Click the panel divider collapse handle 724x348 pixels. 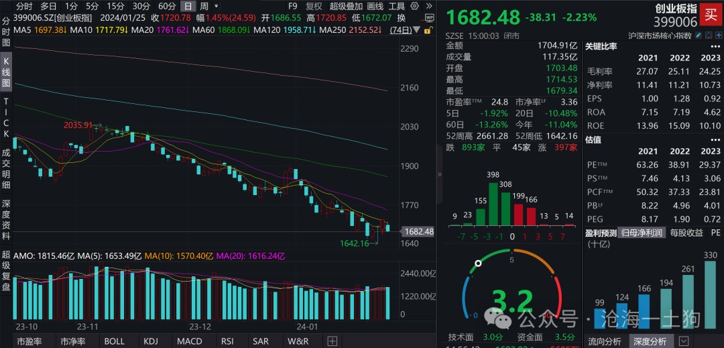(x=440, y=174)
